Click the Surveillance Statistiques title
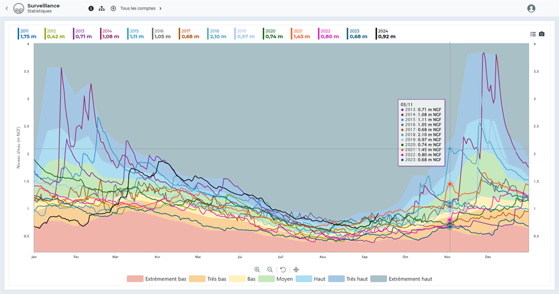This screenshot has width=559, height=294. 43,8
